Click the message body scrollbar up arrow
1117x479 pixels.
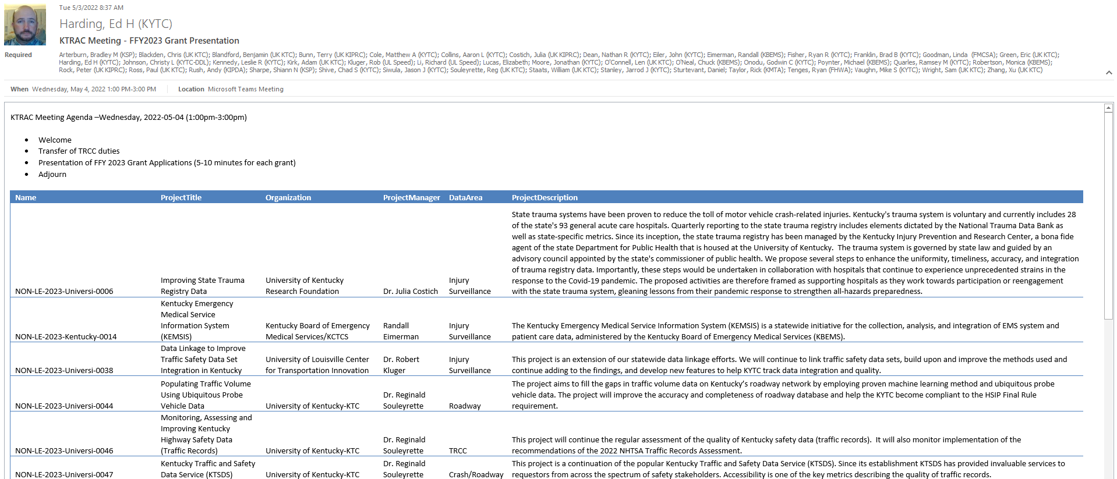coord(1108,108)
